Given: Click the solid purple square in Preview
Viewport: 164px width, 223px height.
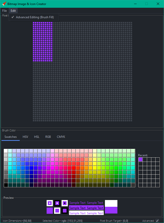Looking at the screenshot, I should [50, 211].
